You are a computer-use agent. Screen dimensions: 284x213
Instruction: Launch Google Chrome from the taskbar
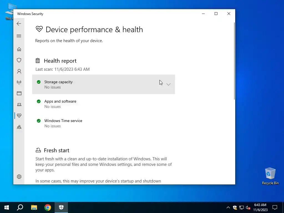tap(48, 207)
